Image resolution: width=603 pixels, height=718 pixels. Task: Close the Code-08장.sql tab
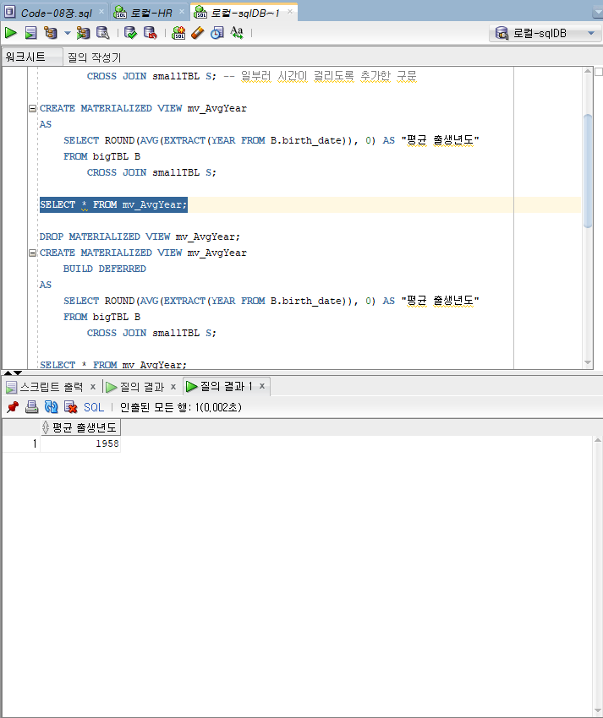click(101, 12)
